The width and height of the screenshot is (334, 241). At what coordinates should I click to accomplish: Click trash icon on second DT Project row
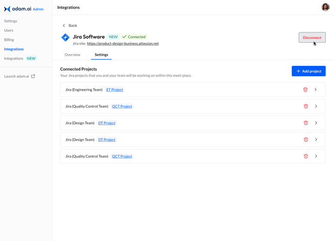click(x=306, y=140)
